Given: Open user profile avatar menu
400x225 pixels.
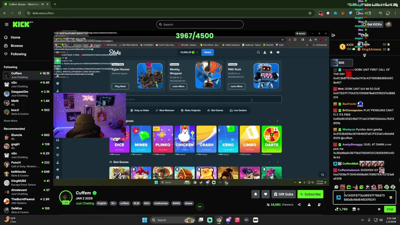Looking at the screenshot, I should [388, 24].
